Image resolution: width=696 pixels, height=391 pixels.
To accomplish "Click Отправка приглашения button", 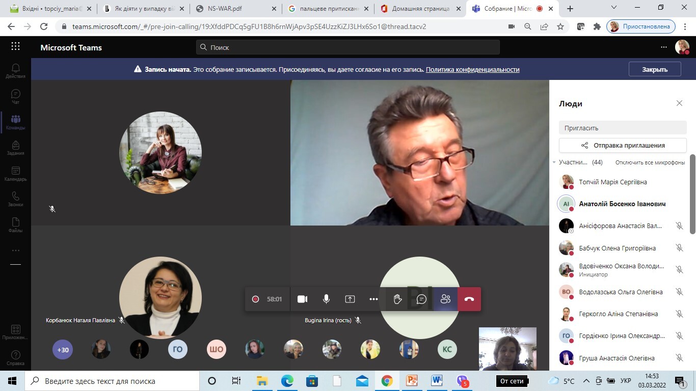I will click(623, 145).
